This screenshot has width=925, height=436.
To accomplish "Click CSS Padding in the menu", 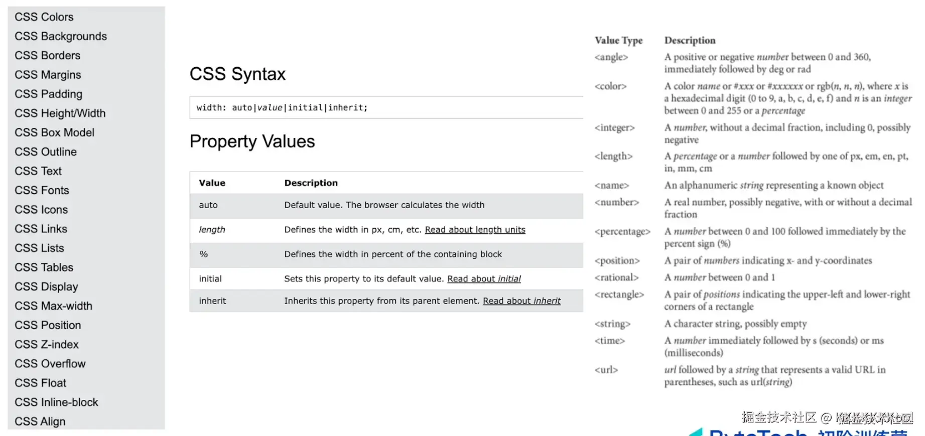I will pos(49,94).
